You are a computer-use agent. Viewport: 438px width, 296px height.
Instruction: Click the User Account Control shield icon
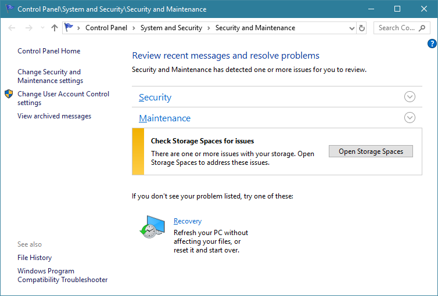[x=9, y=94]
